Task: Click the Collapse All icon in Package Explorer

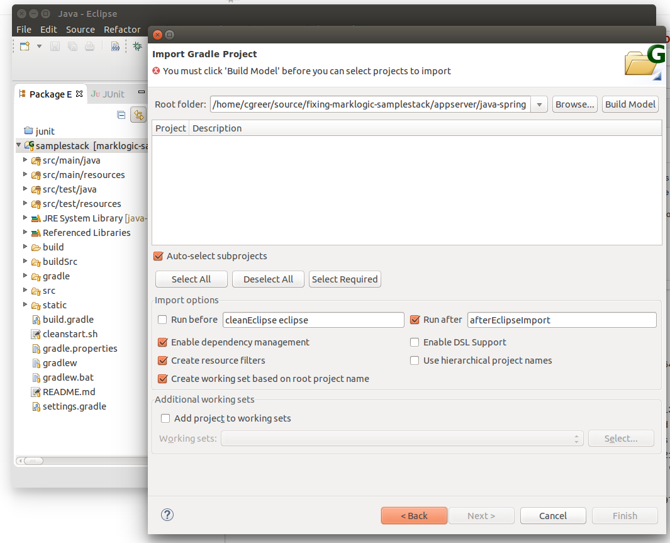Action: (x=120, y=115)
